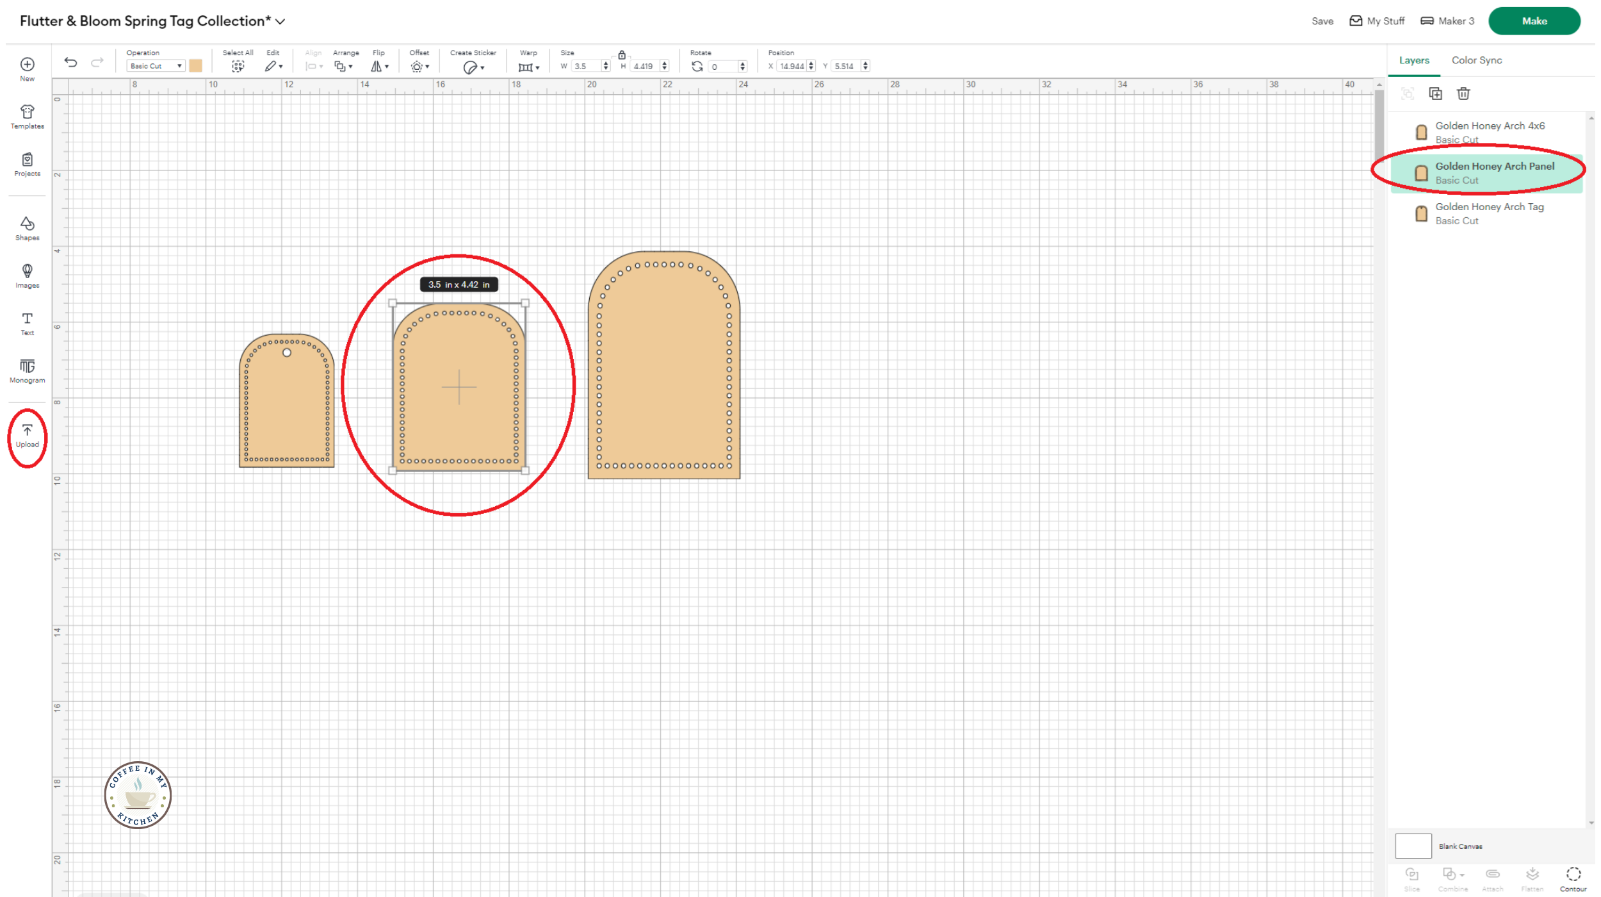This screenshot has height=897, width=1601.
Task: Open the Operation Basic Cut dropdown
Action: [156, 66]
